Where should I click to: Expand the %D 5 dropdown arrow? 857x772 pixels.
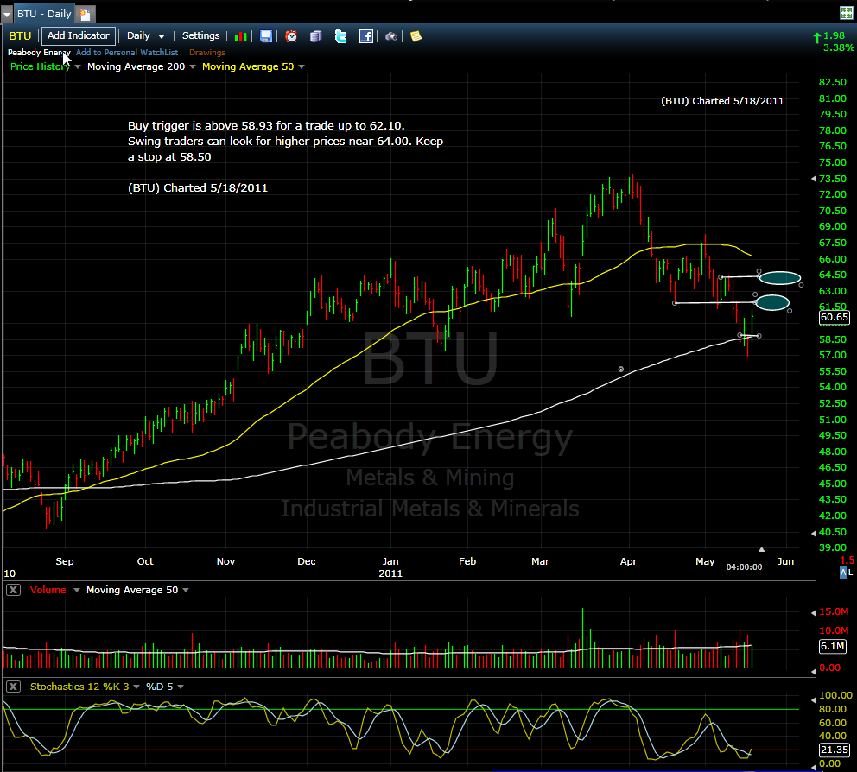[x=181, y=687]
